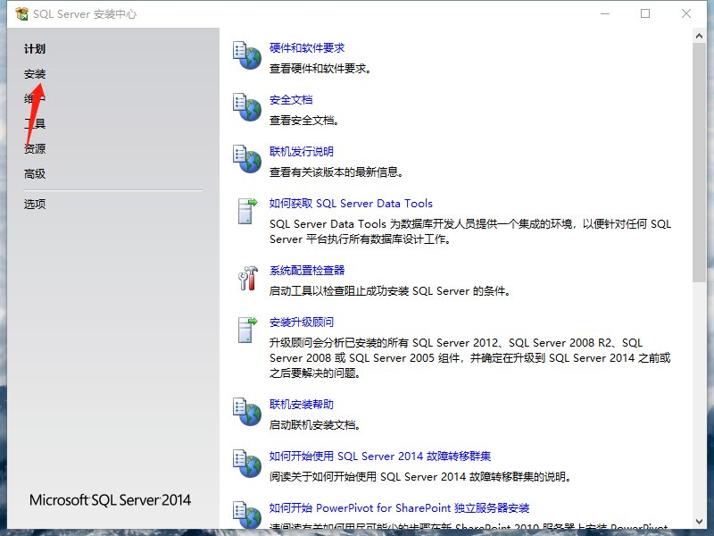
Task: Open the 安全文档 link
Action: pos(291,99)
